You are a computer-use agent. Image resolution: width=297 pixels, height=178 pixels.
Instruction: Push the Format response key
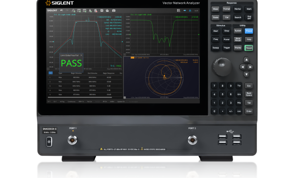click(x=226, y=9)
